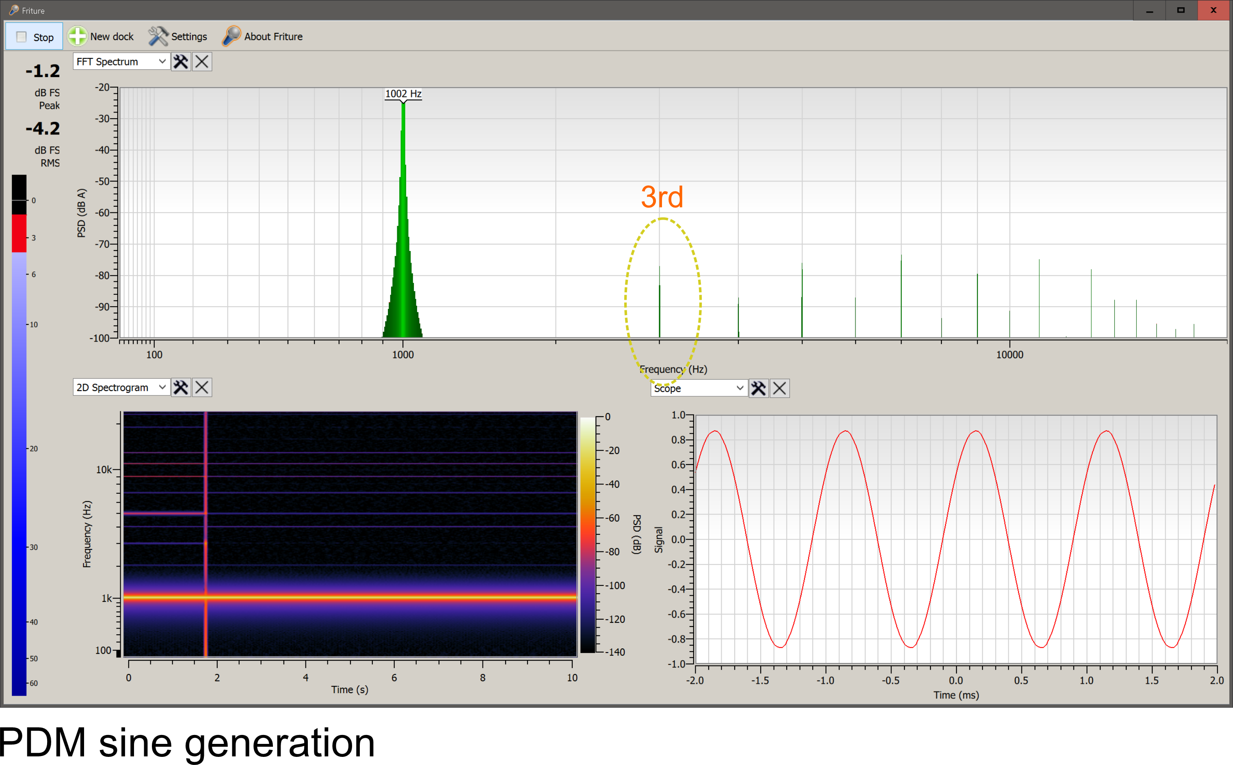Close the 2D Spectrogram dock

click(x=202, y=387)
